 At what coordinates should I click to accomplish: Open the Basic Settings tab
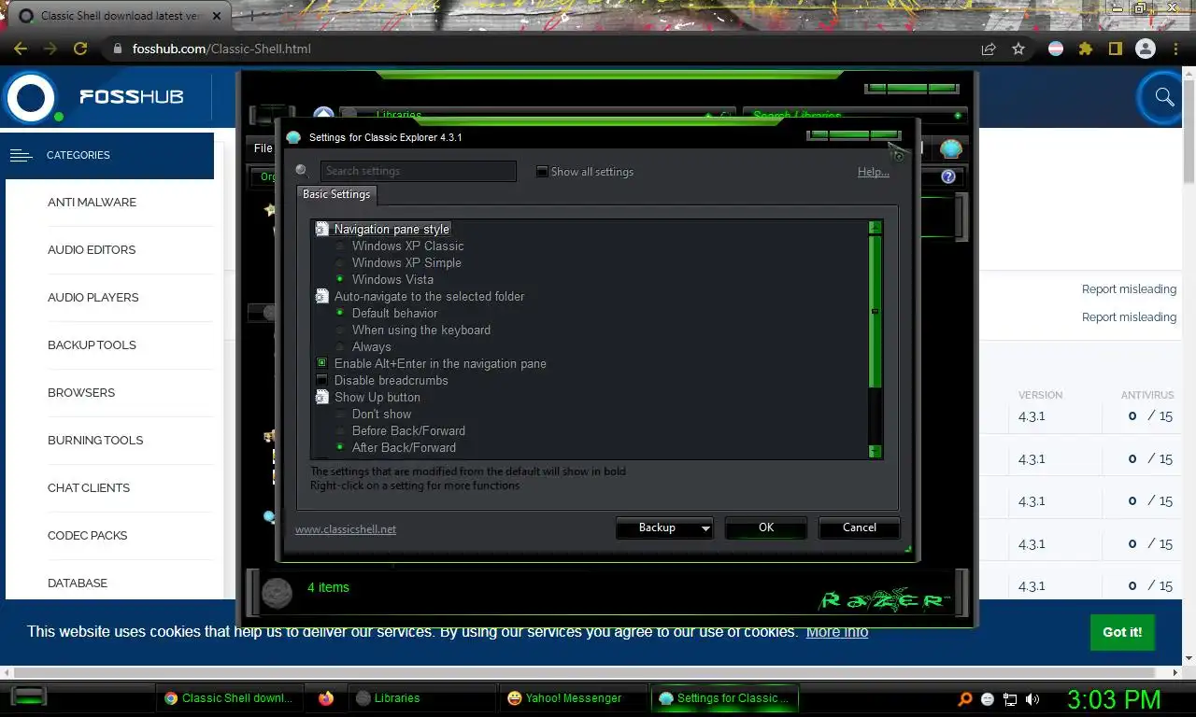pos(336,194)
